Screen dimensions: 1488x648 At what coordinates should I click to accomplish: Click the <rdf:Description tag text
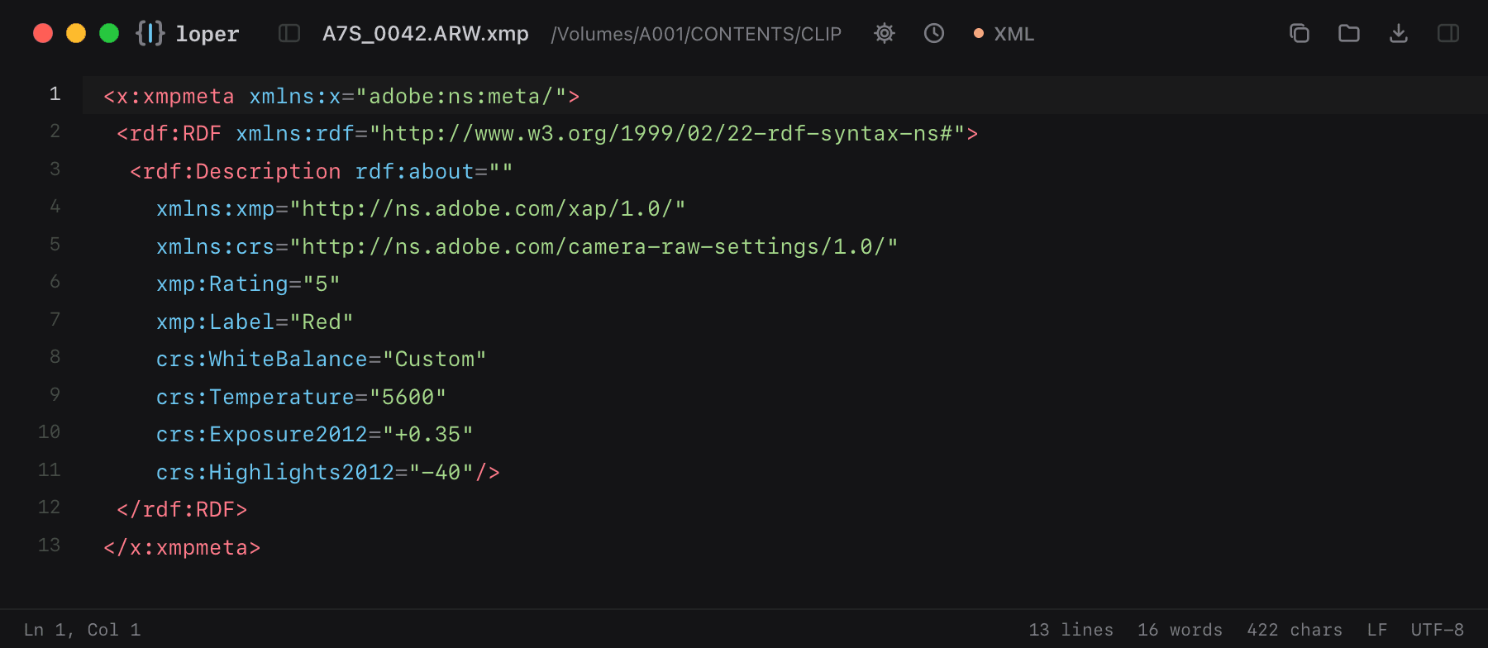(x=236, y=172)
